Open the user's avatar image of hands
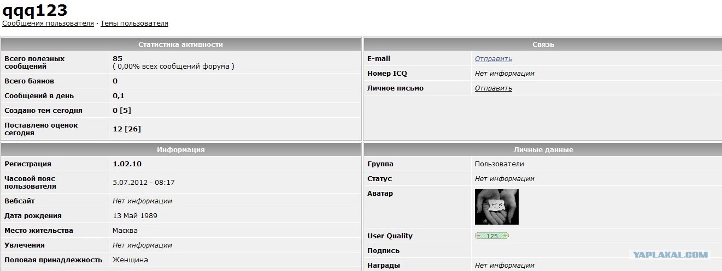722x271 pixels. point(496,207)
